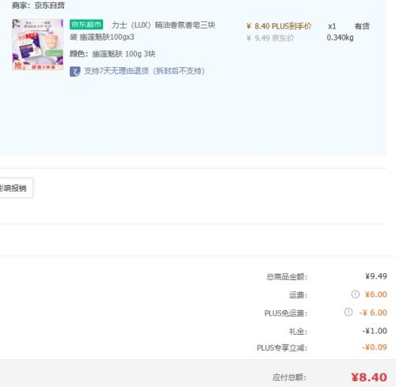Click the 影响报销 button
396x387 pixels.
tap(16, 188)
